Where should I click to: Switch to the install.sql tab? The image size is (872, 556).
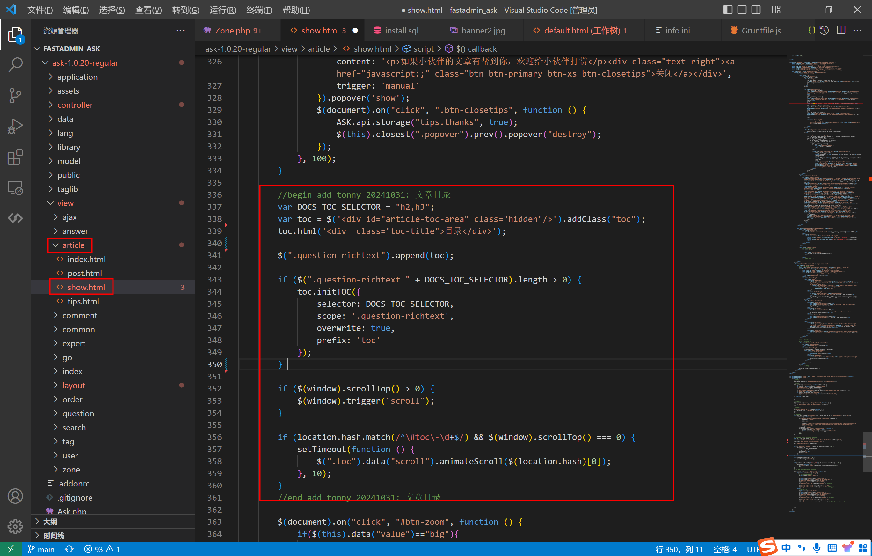[x=402, y=30]
